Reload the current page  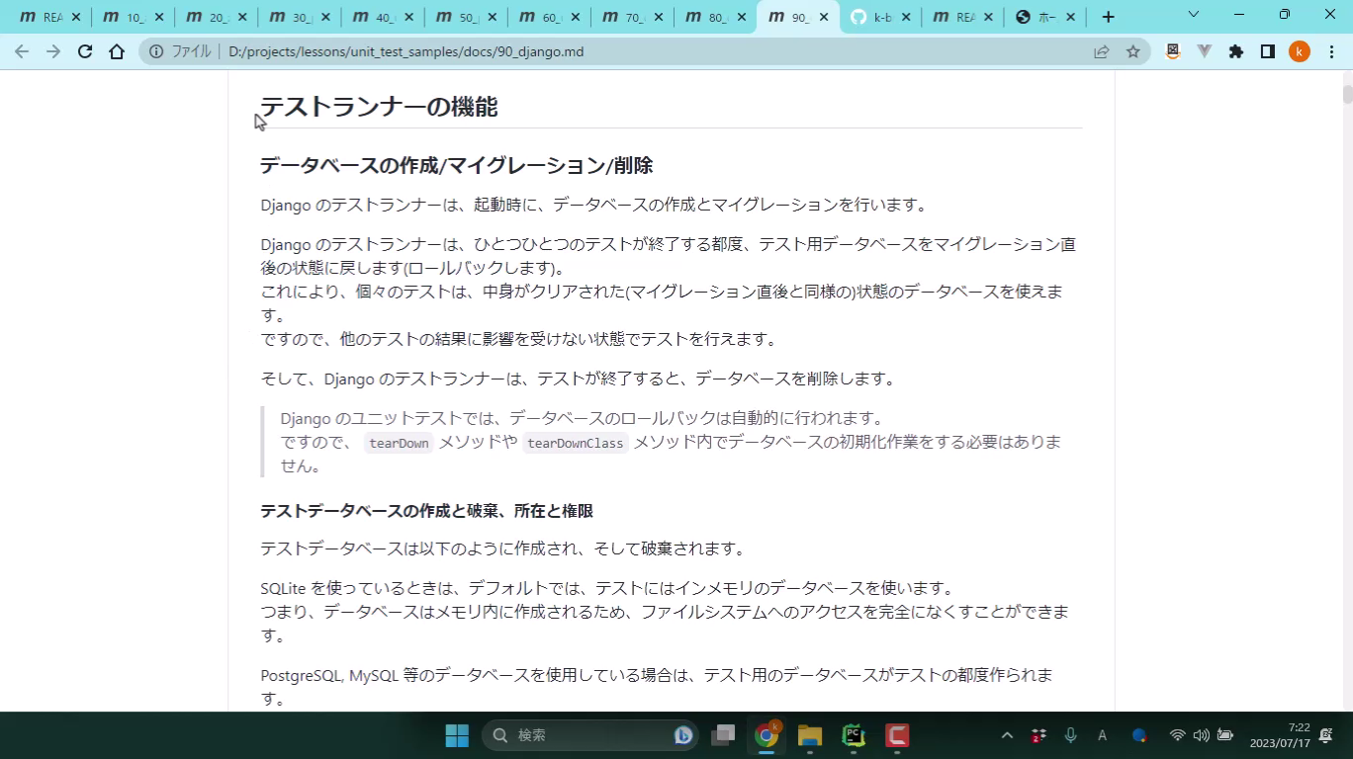85,51
